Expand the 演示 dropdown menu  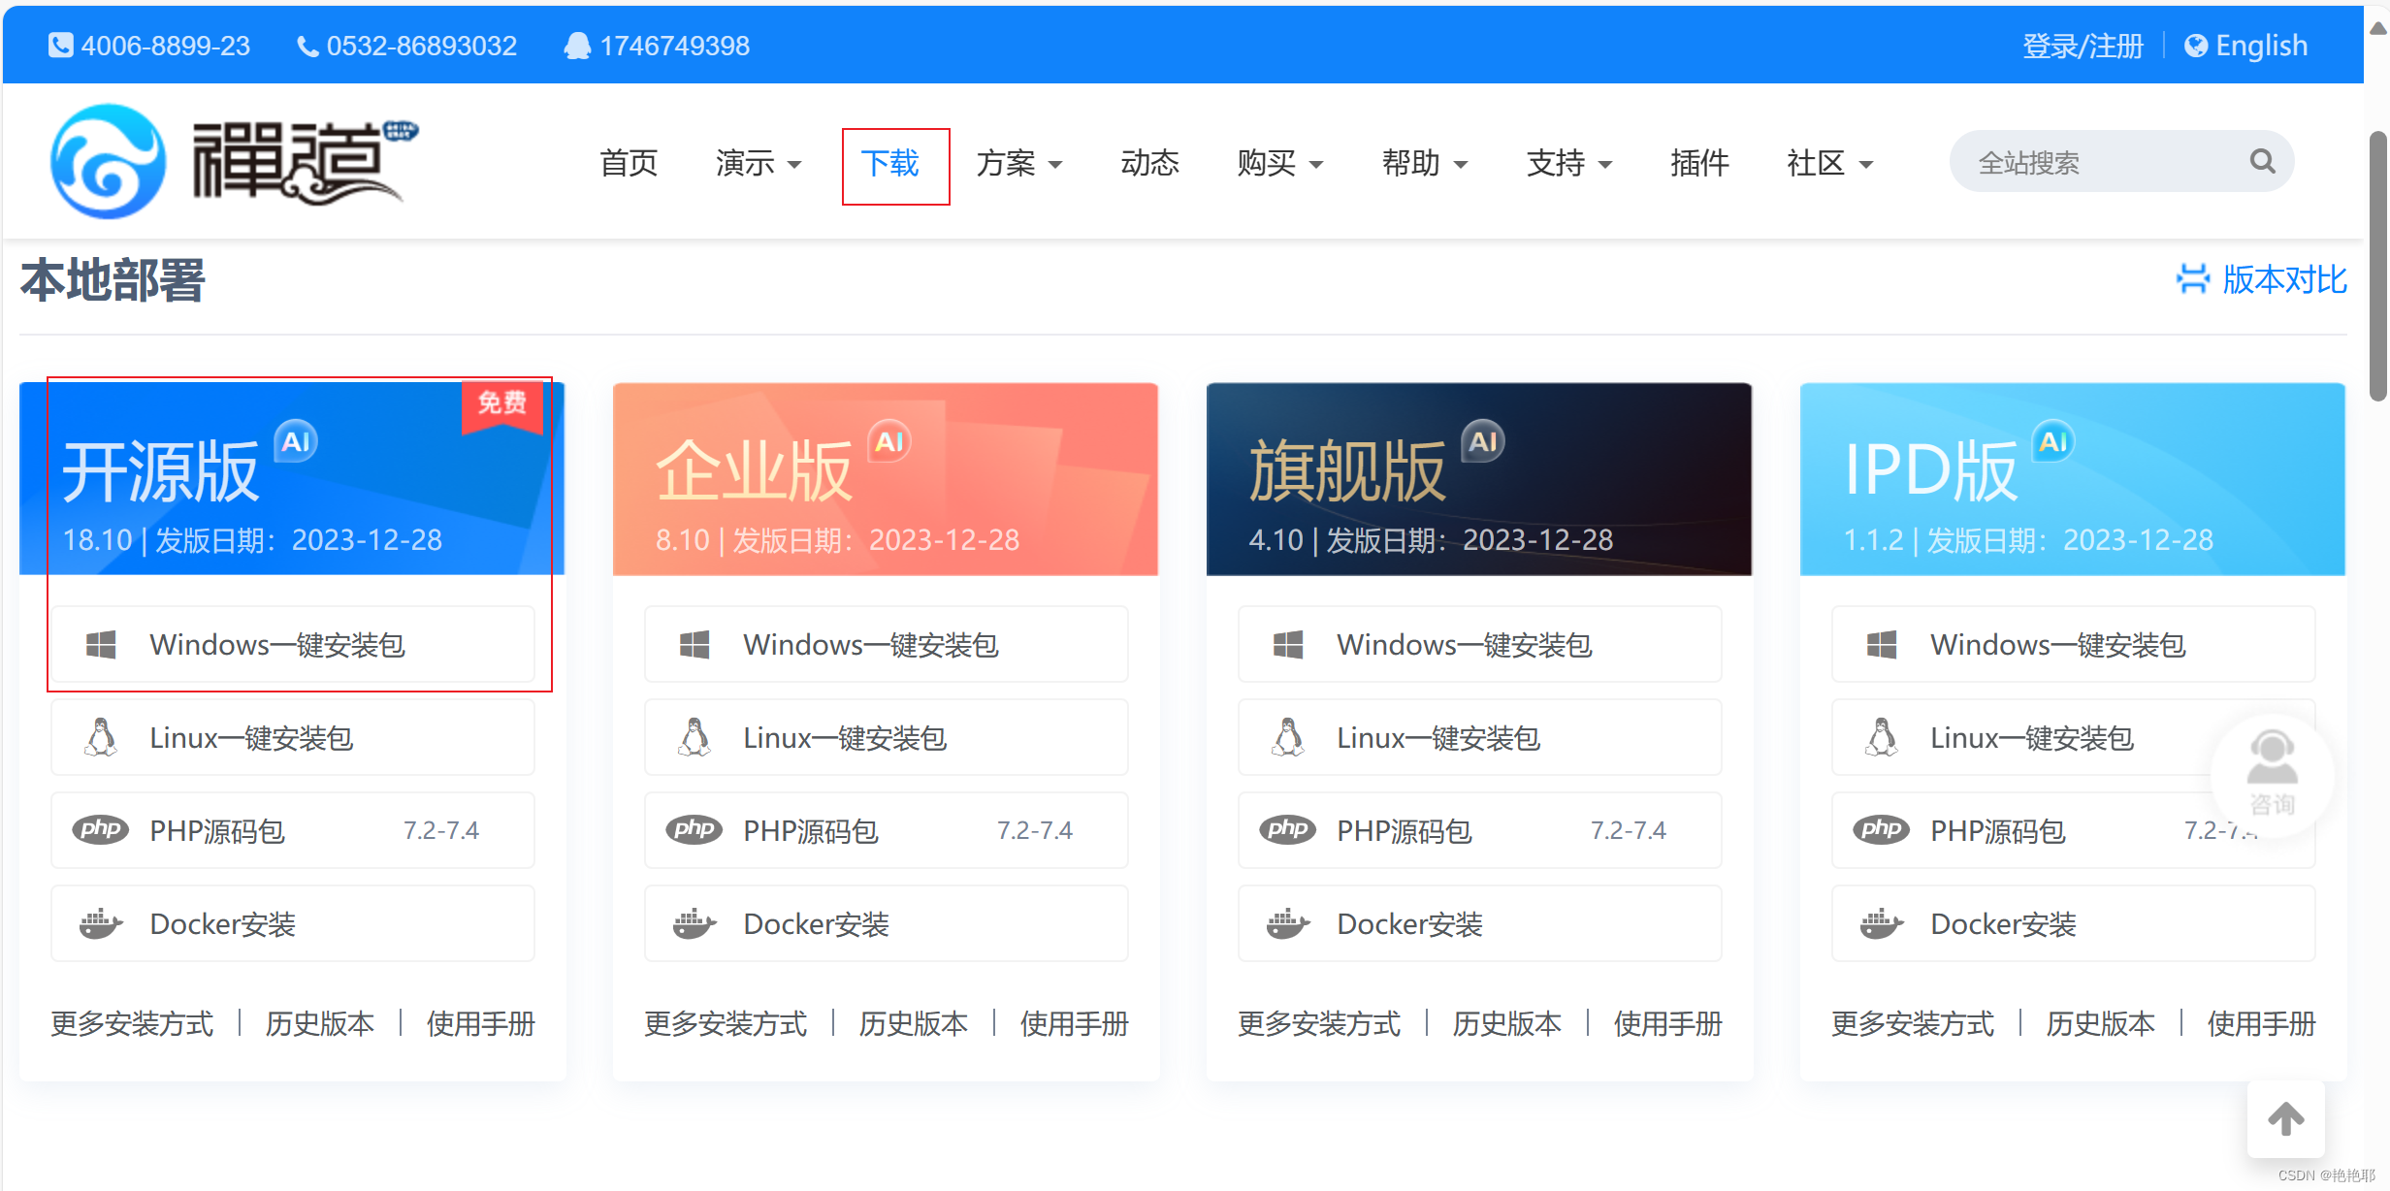click(759, 163)
